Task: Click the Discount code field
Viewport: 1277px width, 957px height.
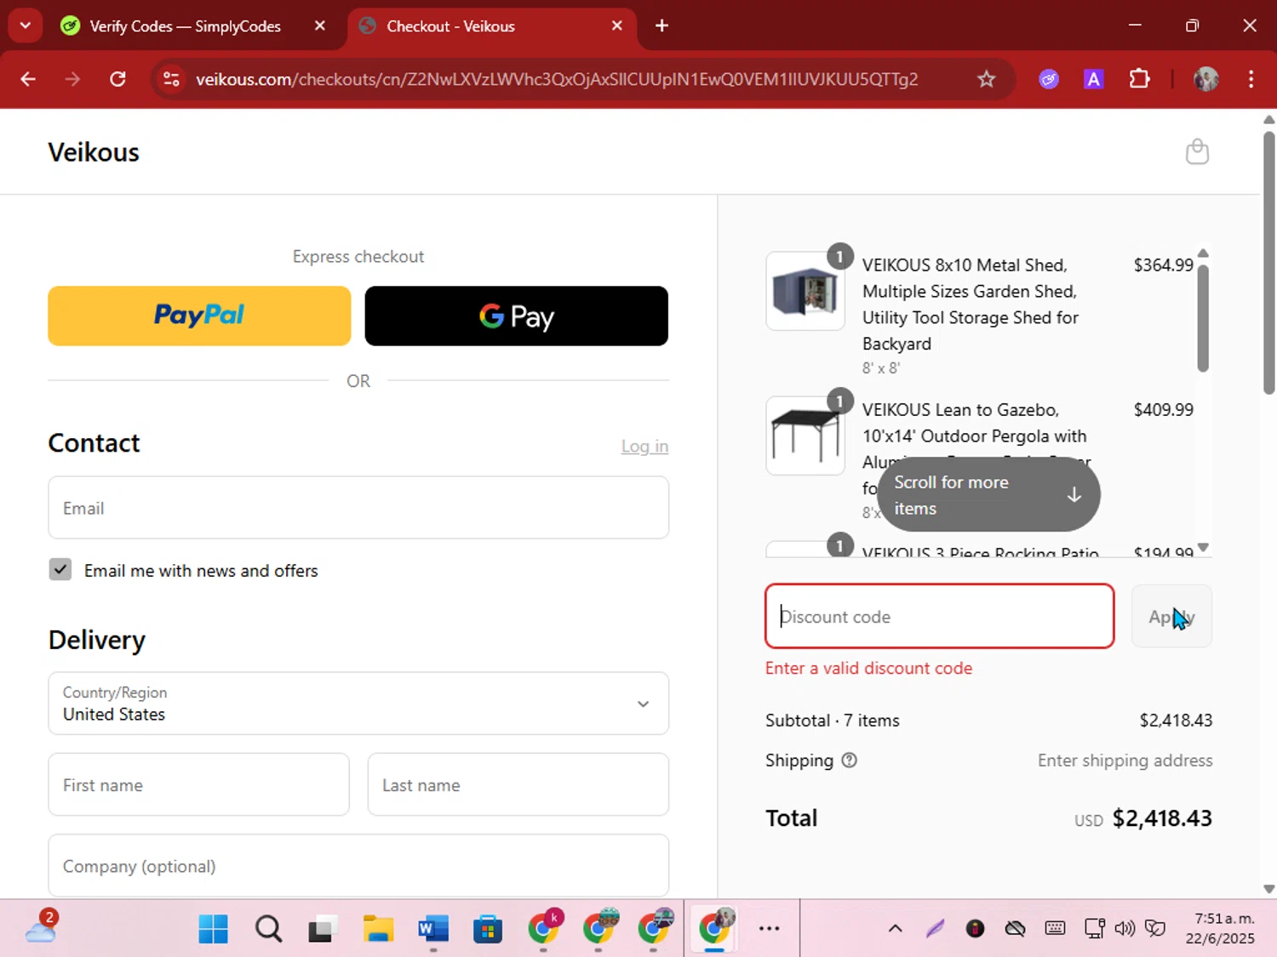Action: click(x=940, y=617)
